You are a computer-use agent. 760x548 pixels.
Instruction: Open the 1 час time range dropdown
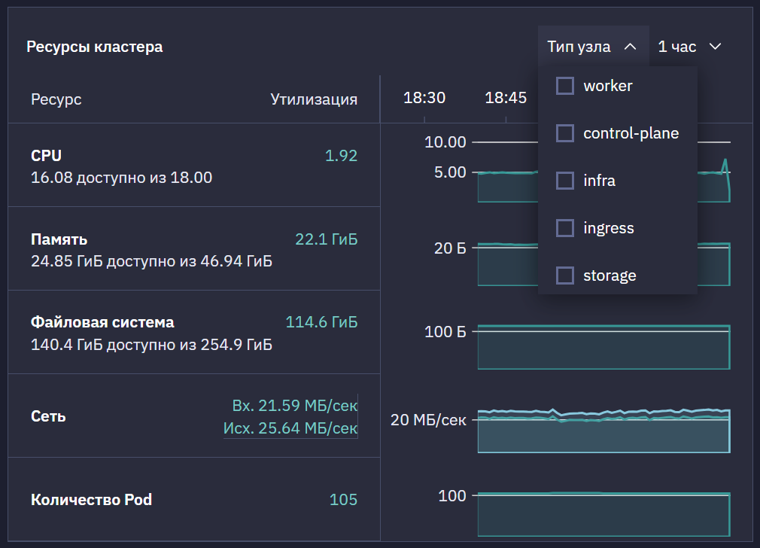[690, 47]
